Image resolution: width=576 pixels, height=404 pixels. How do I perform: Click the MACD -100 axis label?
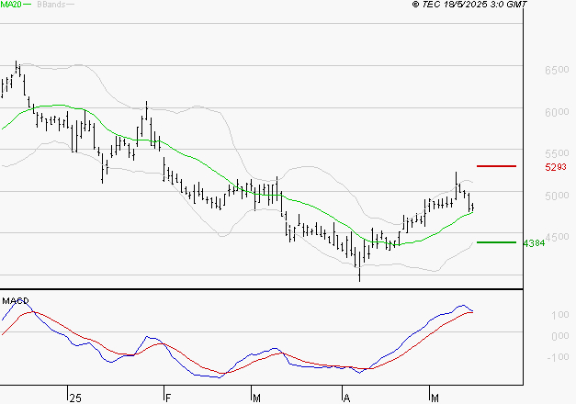point(558,357)
